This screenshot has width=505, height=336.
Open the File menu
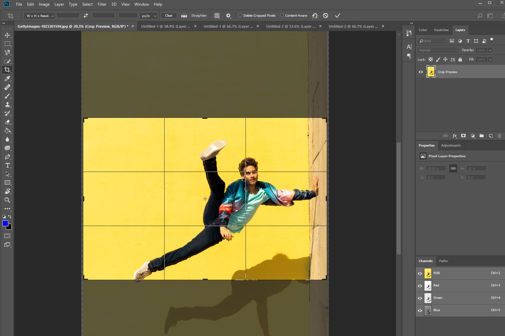pyautogui.click(x=19, y=4)
